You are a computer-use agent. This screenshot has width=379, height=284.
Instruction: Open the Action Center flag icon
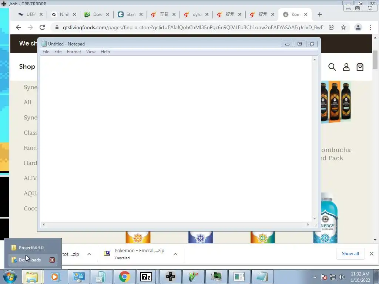324,277
